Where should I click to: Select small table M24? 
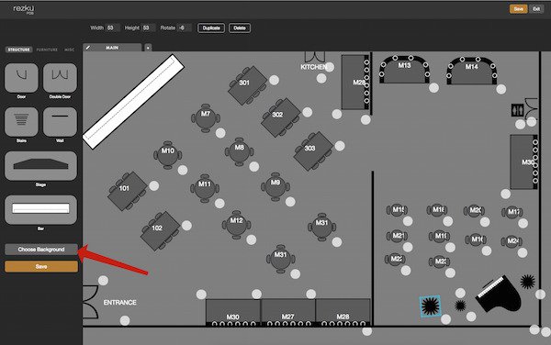coord(512,241)
